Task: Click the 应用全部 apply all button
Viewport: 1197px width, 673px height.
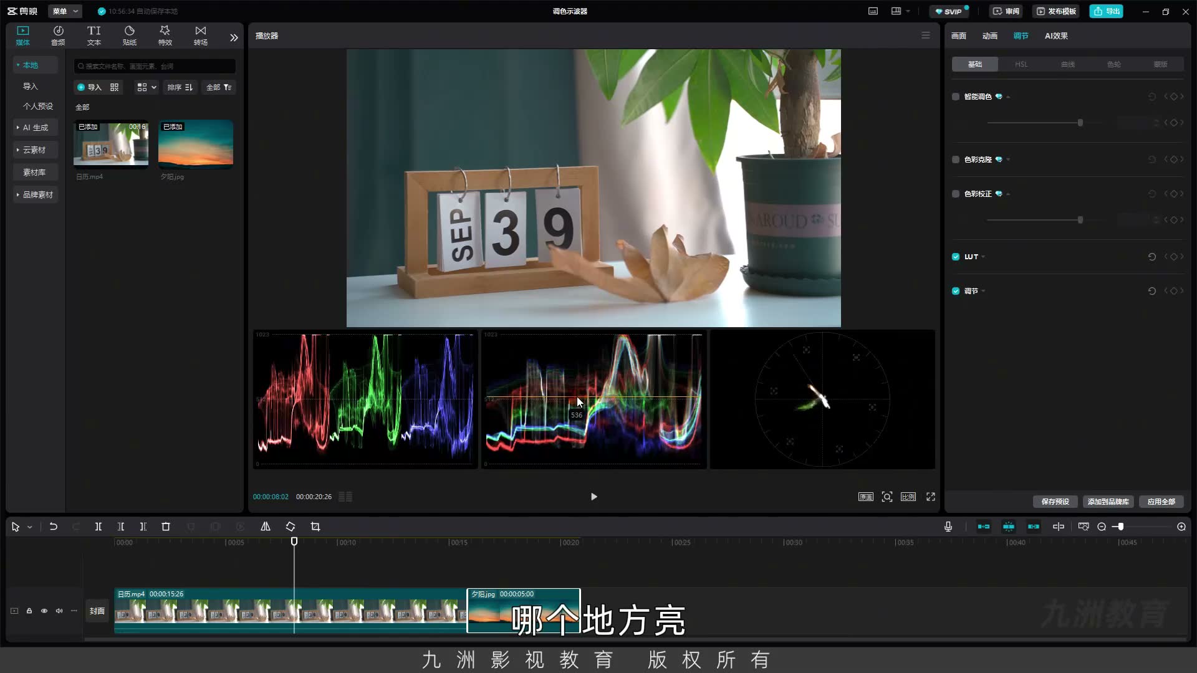Action: click(x=1161, y=502)
